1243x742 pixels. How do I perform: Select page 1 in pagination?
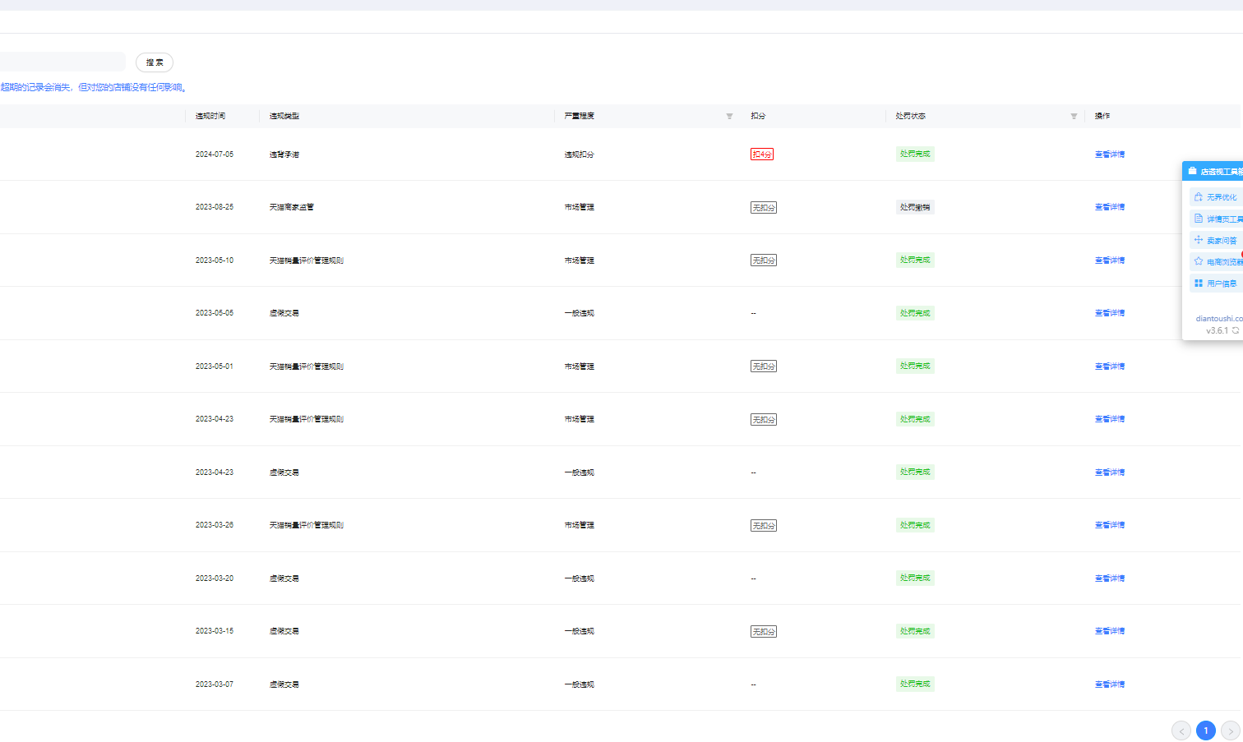1206,730
